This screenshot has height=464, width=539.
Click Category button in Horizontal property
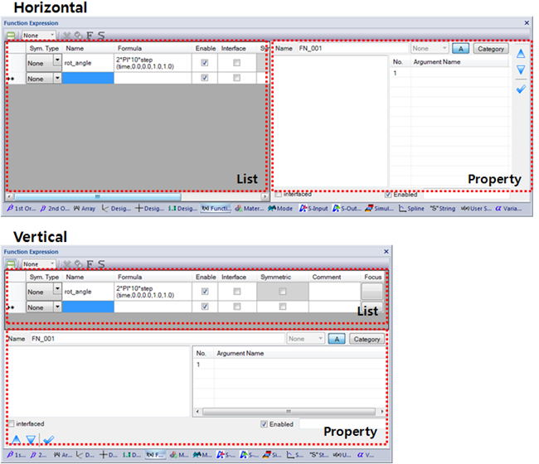click(491, 48)
